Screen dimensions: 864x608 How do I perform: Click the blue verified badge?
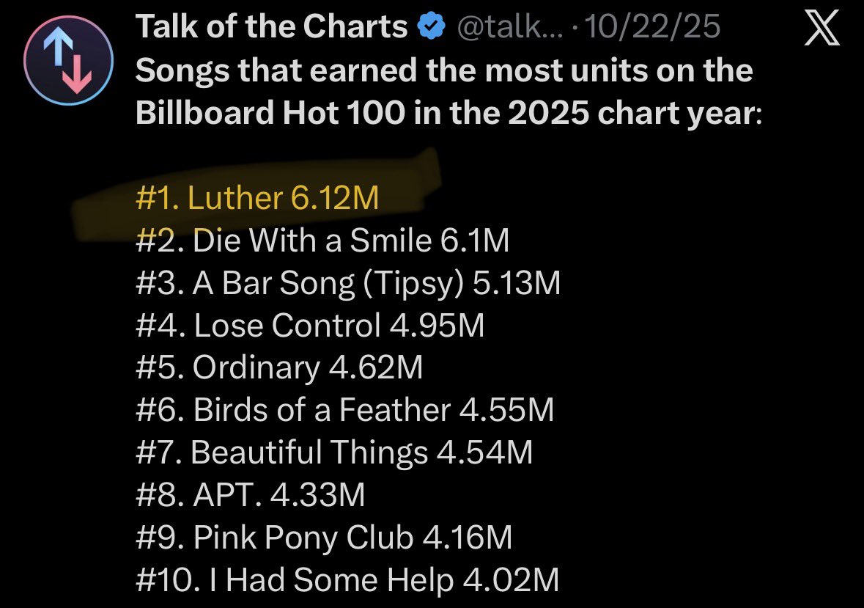click(432, 26)
